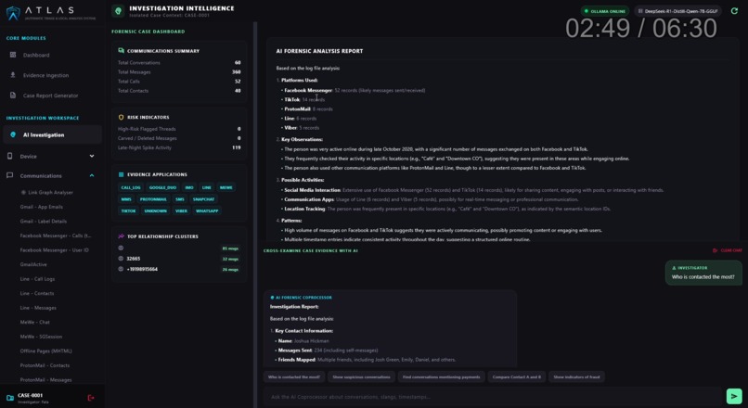This screenshot has width=748, height=408.
Task: Open Gmail - Label Details
Action: pos(44,222)
